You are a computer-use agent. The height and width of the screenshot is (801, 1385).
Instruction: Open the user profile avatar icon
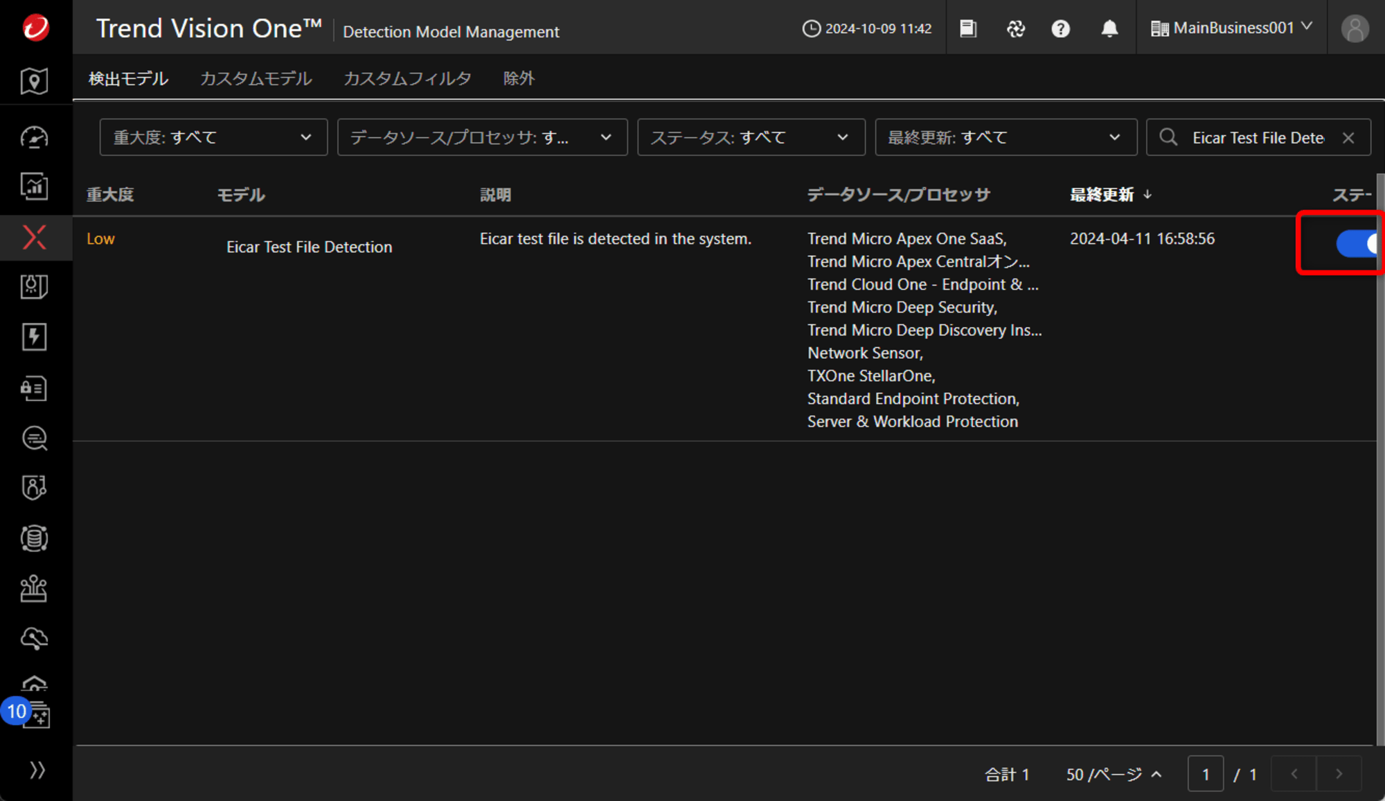(x=1355, y=28)
